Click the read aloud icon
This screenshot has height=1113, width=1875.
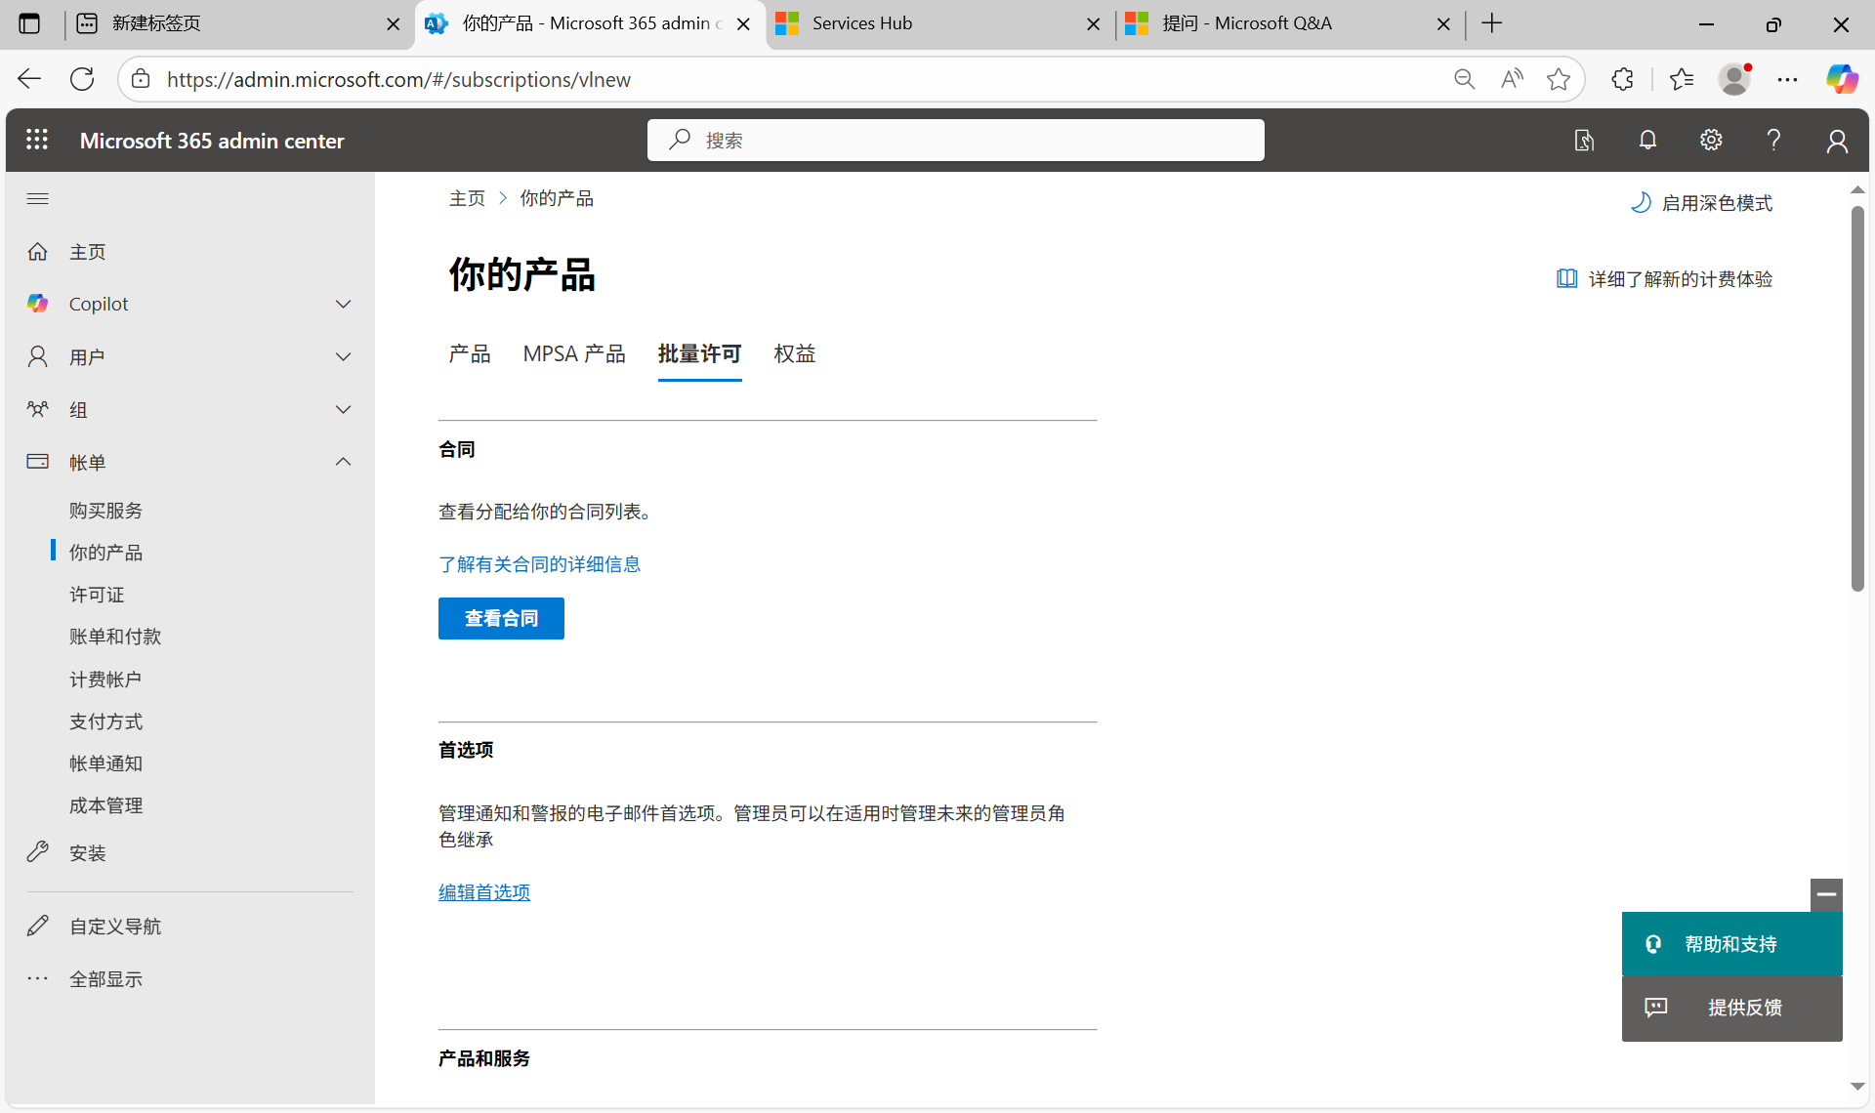(1512, 79)
